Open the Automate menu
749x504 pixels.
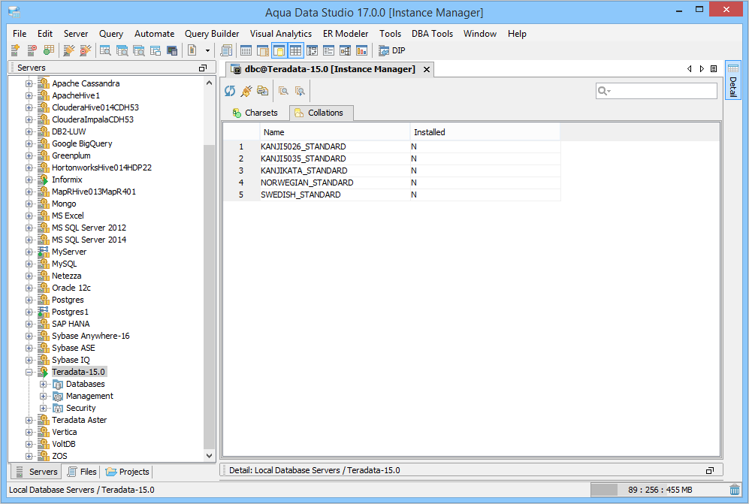[154, 34]
